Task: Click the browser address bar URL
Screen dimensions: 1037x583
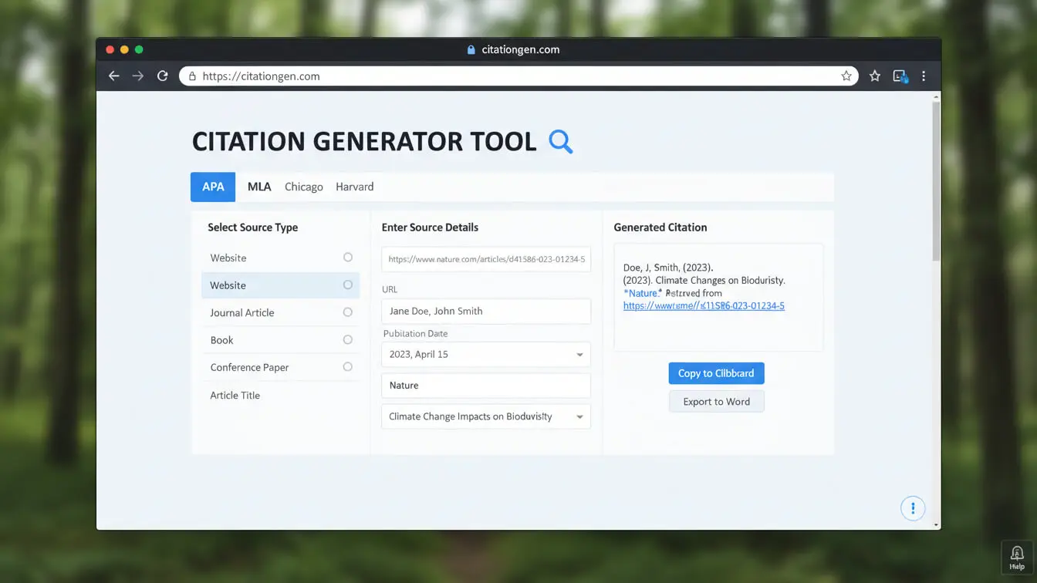Action: point(261,76)
